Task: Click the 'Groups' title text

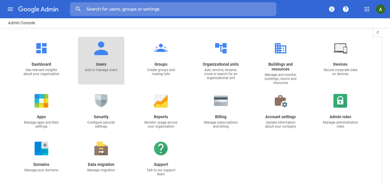Action: coord(161,64)
